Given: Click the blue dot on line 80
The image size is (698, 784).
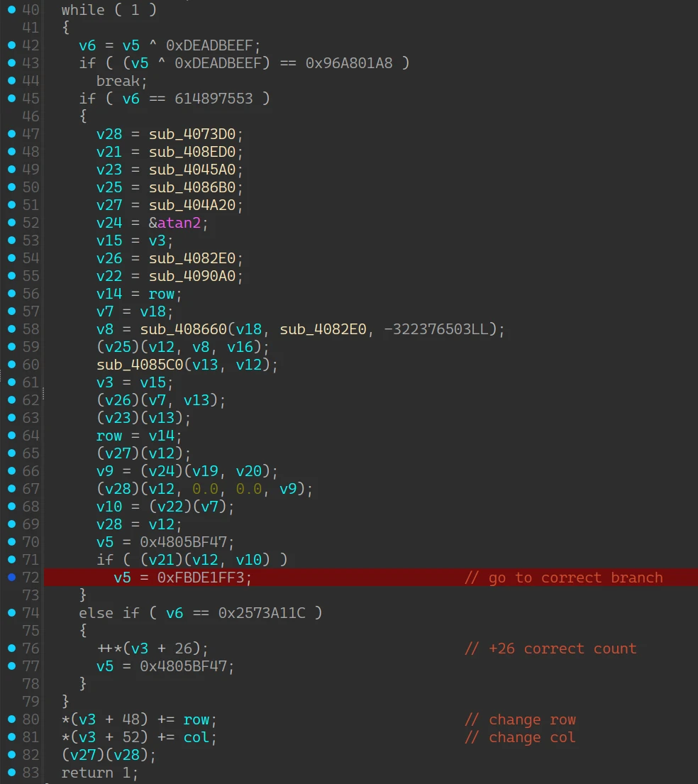Looking at the screenshot, I should pyautogui.click(x=11, y=719).
